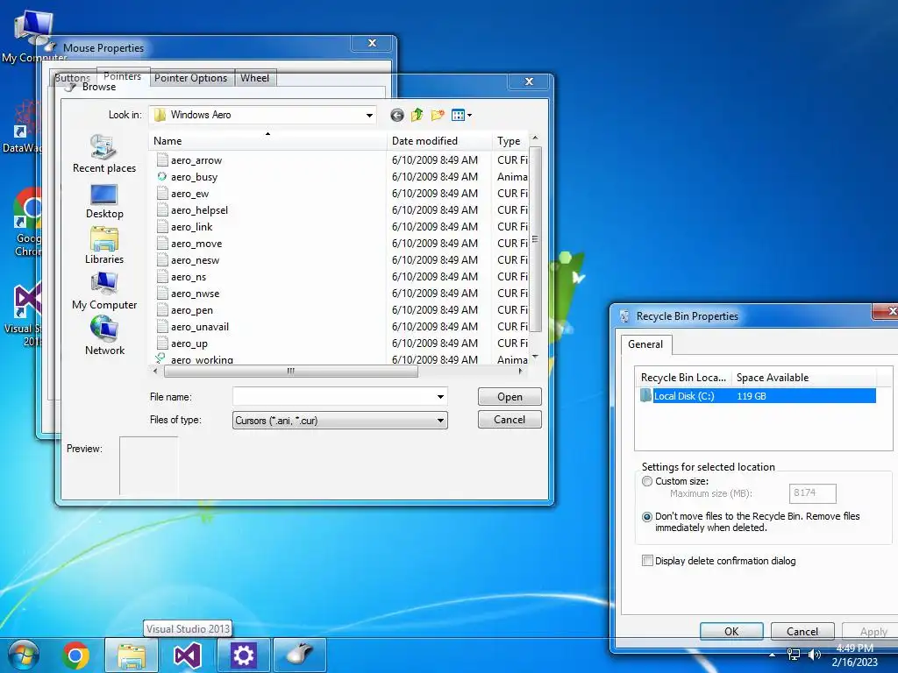Select Don't move files to Recycle Bin option
Viewport: 898px width, 673px height.
coord(647,517)
